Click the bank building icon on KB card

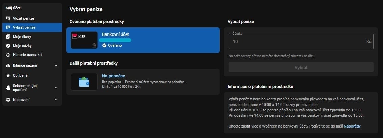(x=94, y=45)
